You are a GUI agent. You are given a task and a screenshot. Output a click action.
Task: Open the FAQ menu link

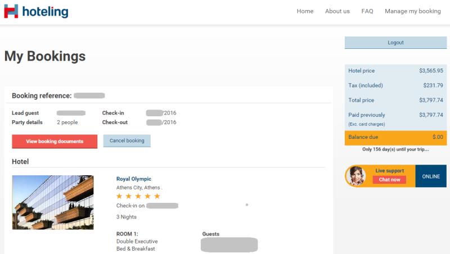[x=367, y=11]
